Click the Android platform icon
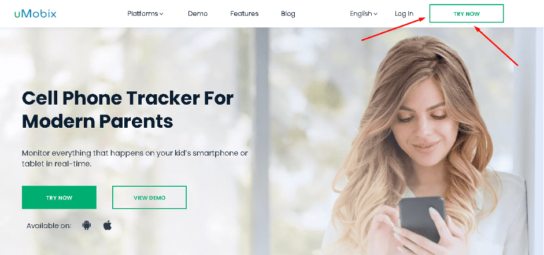The height and width of the screenshot is (255, 544). [x=86, y=226]
